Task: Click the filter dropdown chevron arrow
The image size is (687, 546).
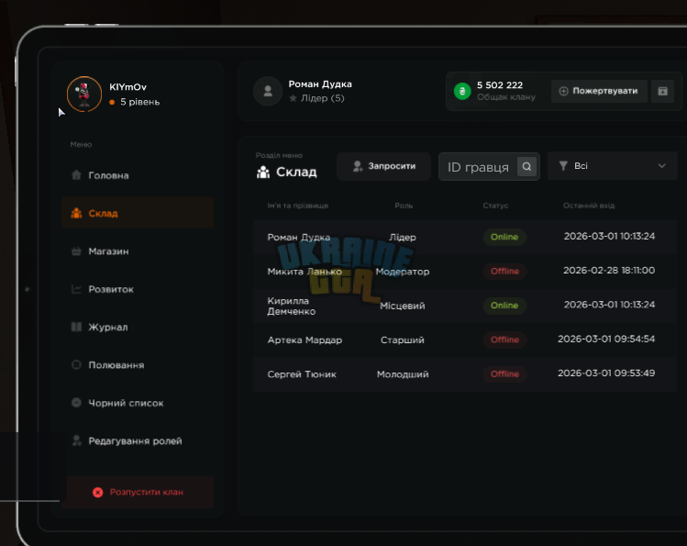Action: coord(661,166)
